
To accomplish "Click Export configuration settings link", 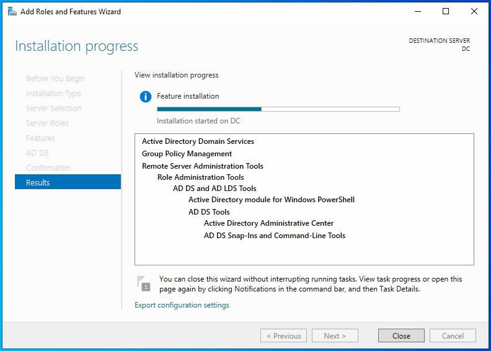I will (182, 305).
